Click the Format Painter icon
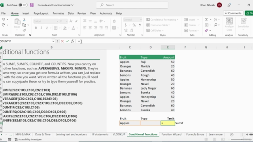253x142 pixels. coord(24,30)
